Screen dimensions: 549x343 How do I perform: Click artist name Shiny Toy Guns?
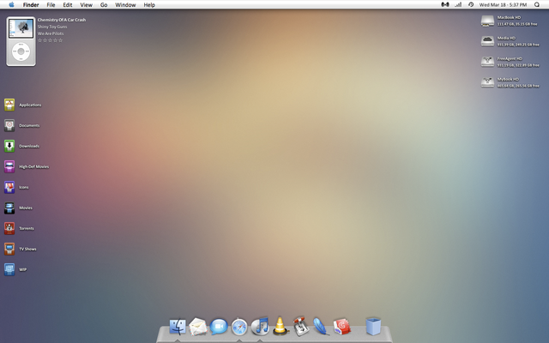coord(52,27)
